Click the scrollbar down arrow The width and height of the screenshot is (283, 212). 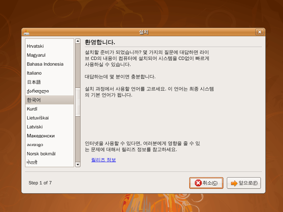78,164
